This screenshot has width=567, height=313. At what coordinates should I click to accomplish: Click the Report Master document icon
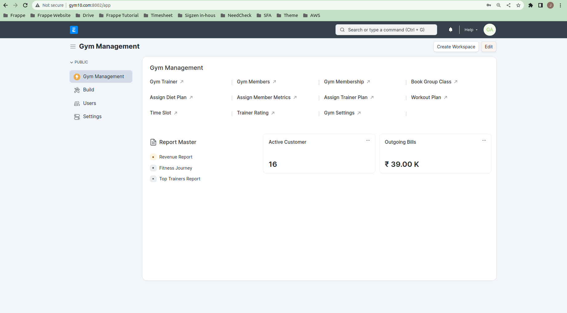tap(153, 142)
